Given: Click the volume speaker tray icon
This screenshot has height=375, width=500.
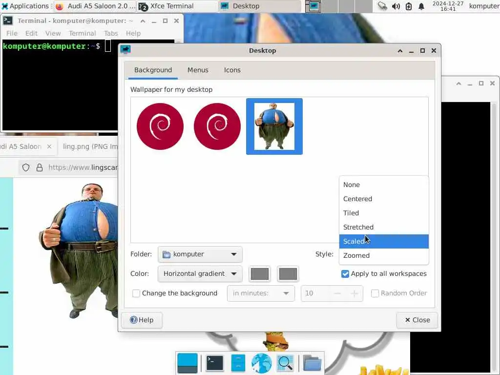Looking at the screenshot, I should pyautogui.click(x=396, y=6).
